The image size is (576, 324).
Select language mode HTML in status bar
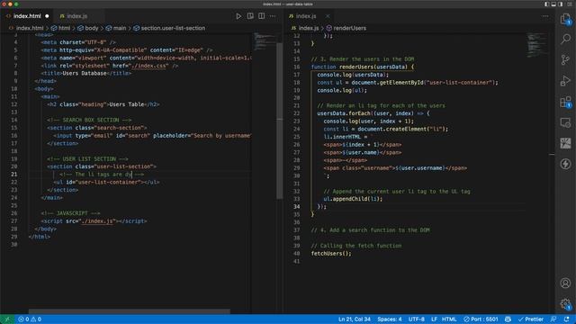pyautogui.click(x=449, y=319)
